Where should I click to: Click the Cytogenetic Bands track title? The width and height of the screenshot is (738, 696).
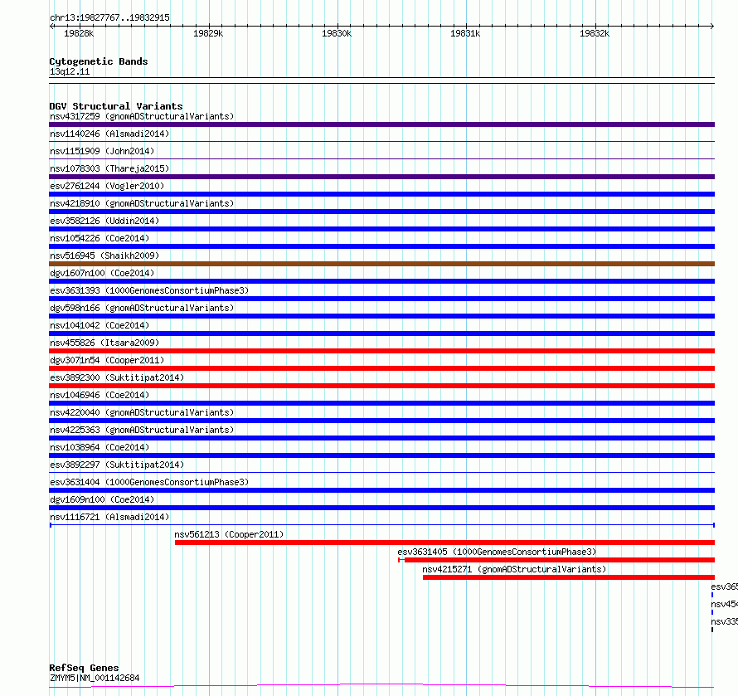99,61
